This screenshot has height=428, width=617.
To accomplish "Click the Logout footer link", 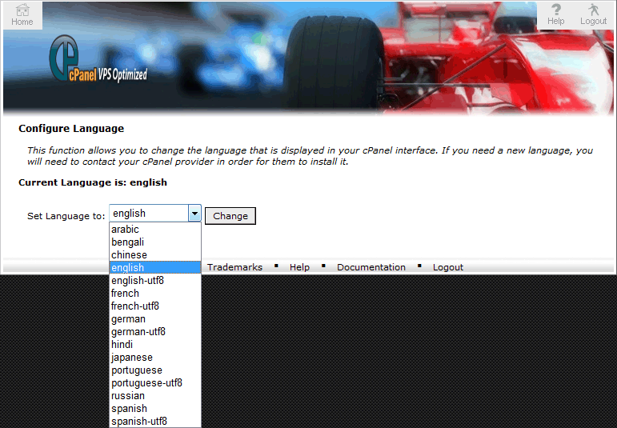I will coord(448,267).
